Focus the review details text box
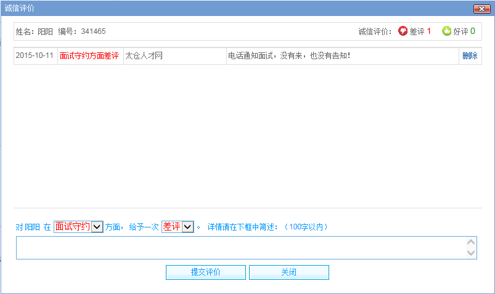The width and height of the screenshot is (495, 294). coord(240,248)
